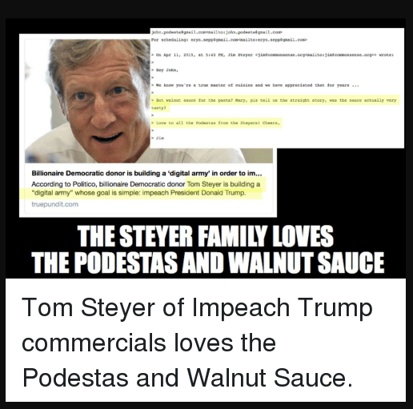Open the man's photo in the article card
413x409 pixels.
click(x=88, y=102)
